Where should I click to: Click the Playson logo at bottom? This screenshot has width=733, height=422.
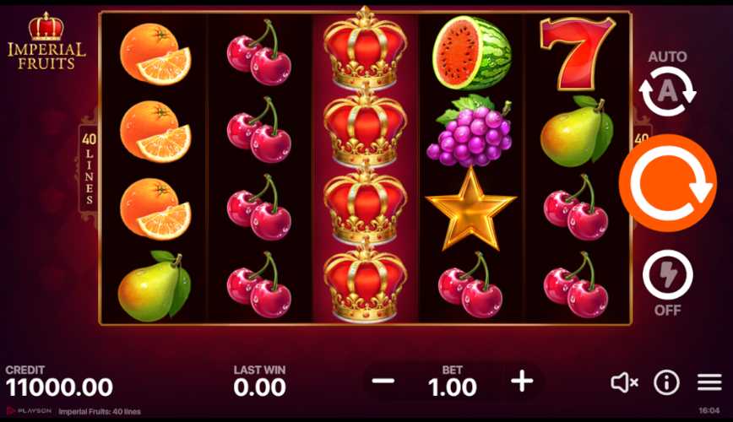tap(29, 411)
